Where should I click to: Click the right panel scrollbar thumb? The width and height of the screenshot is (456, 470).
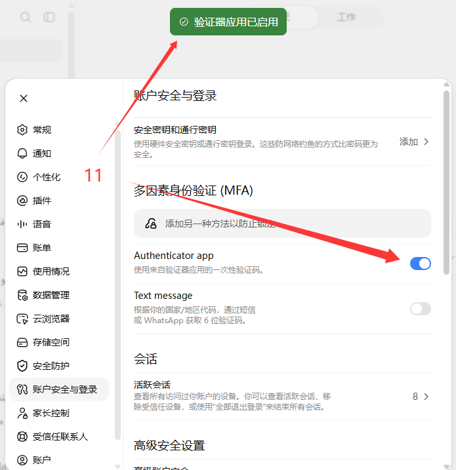pyautogui.click(x=446, y=182)
